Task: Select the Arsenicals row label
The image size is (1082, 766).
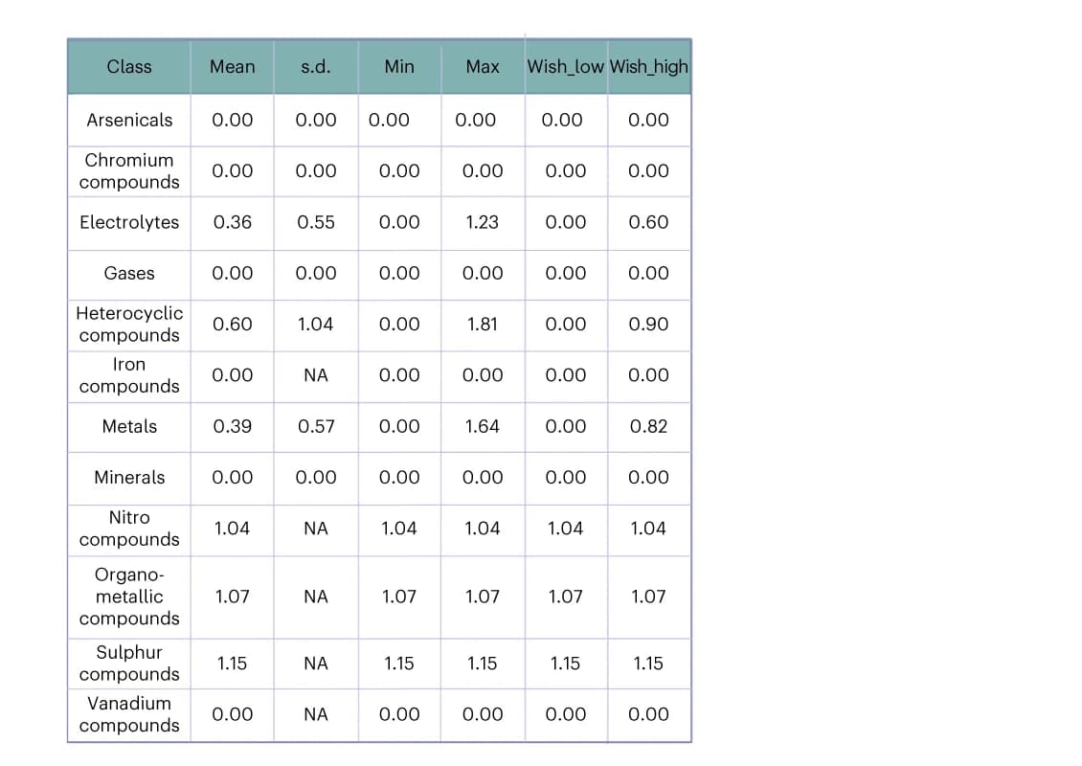Action: (x=129, y=120)
